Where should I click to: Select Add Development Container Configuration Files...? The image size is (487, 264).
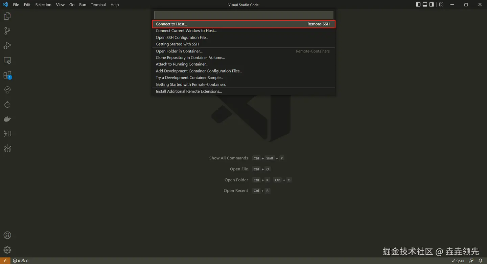click(243, 71)
